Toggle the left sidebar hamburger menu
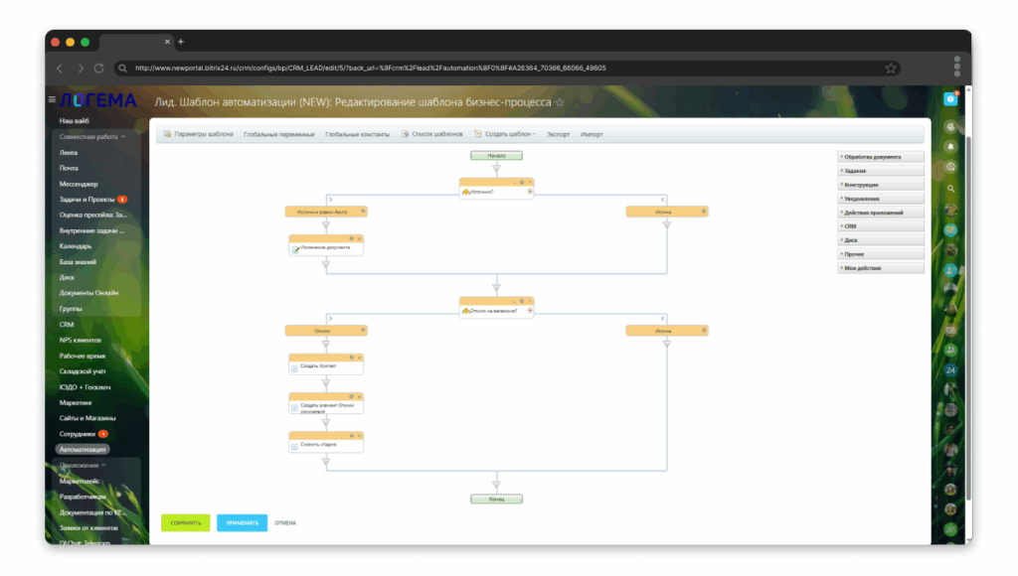 52,100
